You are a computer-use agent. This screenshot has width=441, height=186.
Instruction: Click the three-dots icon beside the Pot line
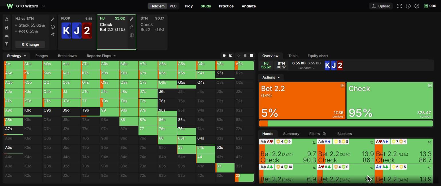(53, 34)
